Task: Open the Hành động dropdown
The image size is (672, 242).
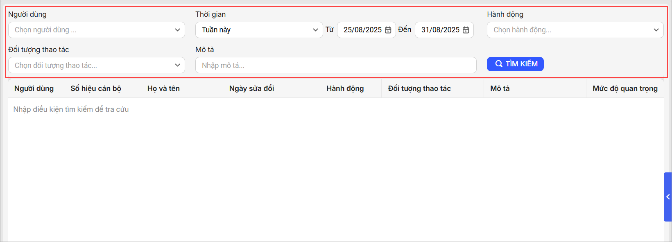Action: point(575,30)
